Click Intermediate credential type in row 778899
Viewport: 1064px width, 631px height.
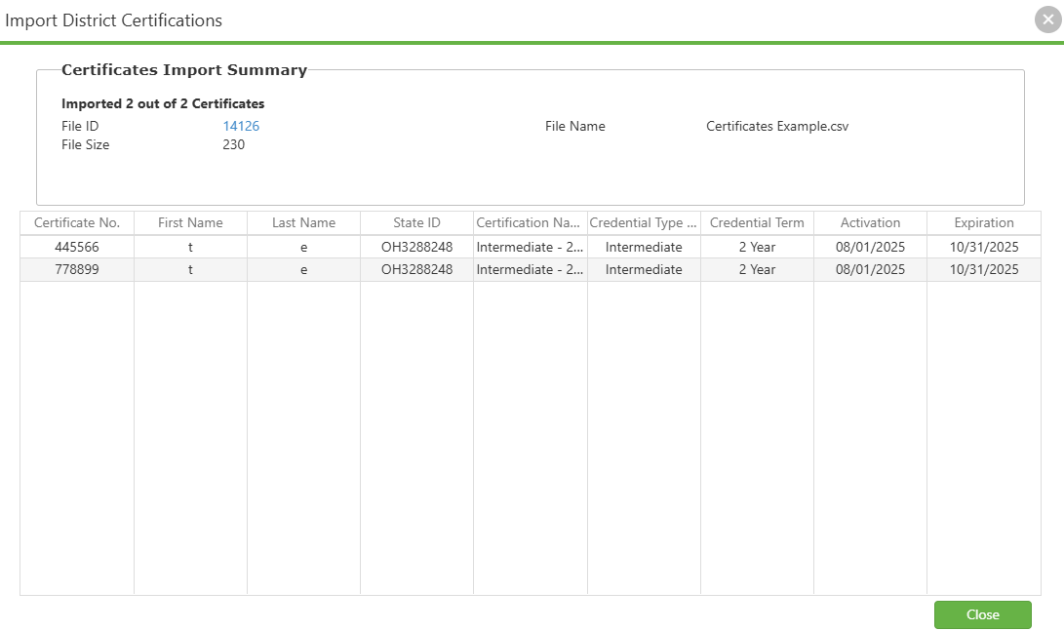pyautogui.click(x=644, y=269)
